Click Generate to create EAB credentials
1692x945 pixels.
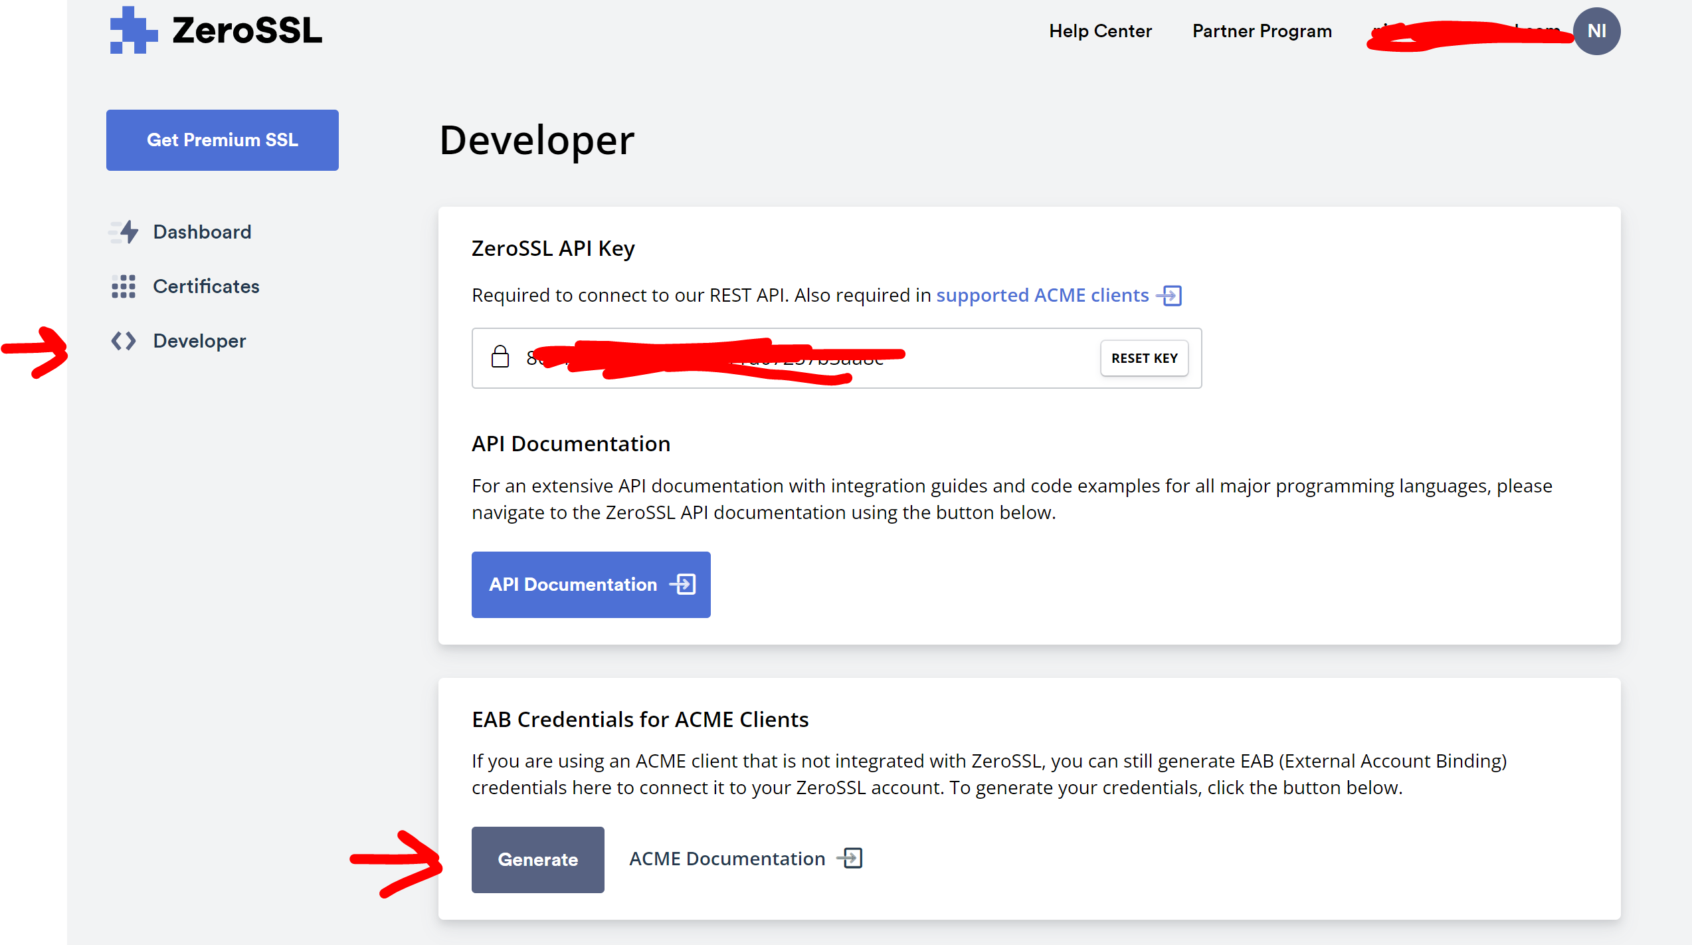537,859
